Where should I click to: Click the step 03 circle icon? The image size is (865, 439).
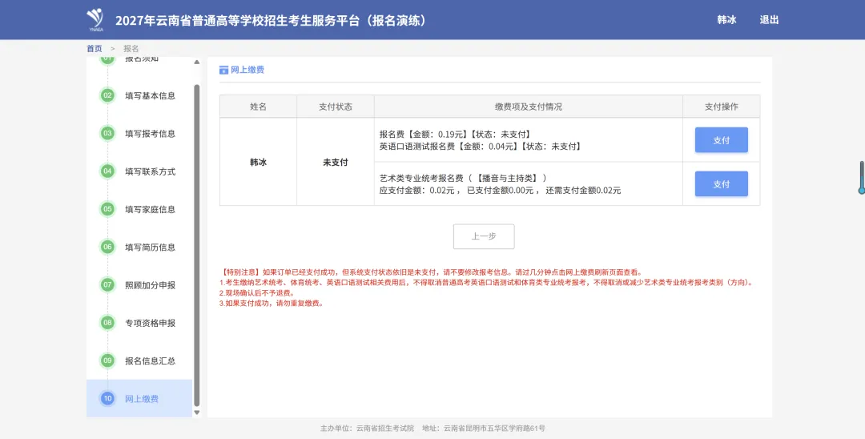(107, 134)
